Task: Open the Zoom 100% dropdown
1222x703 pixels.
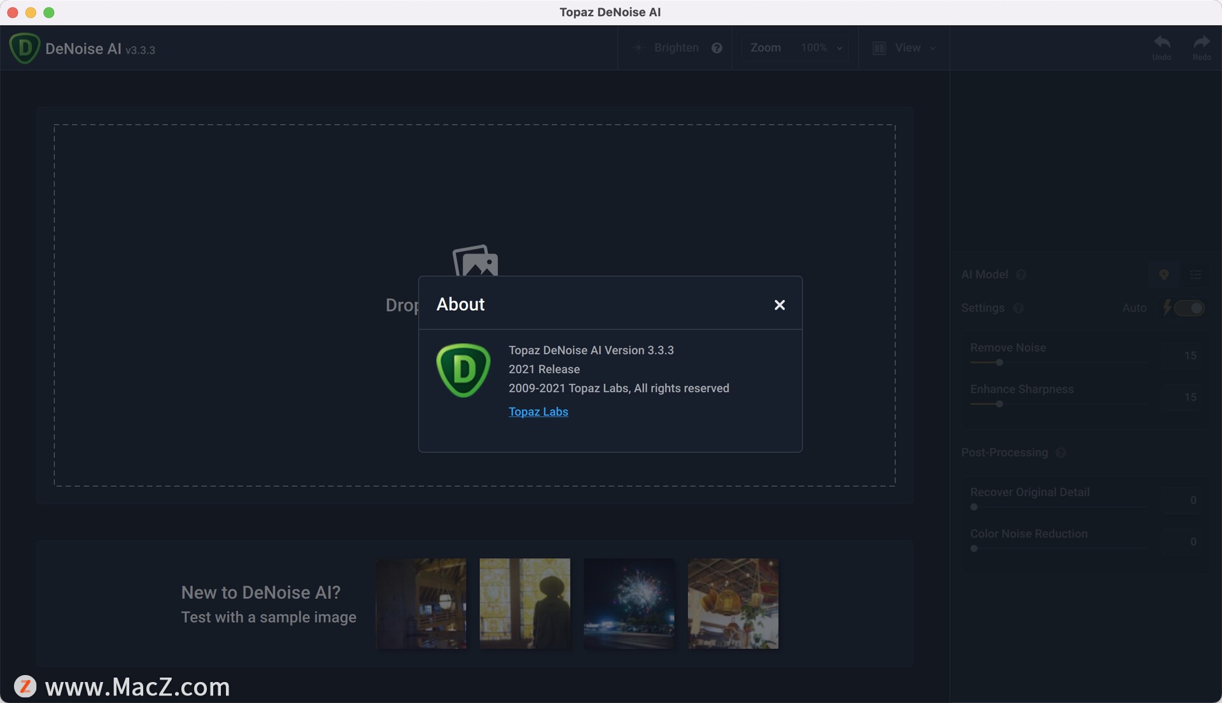Action: [821, 48]
